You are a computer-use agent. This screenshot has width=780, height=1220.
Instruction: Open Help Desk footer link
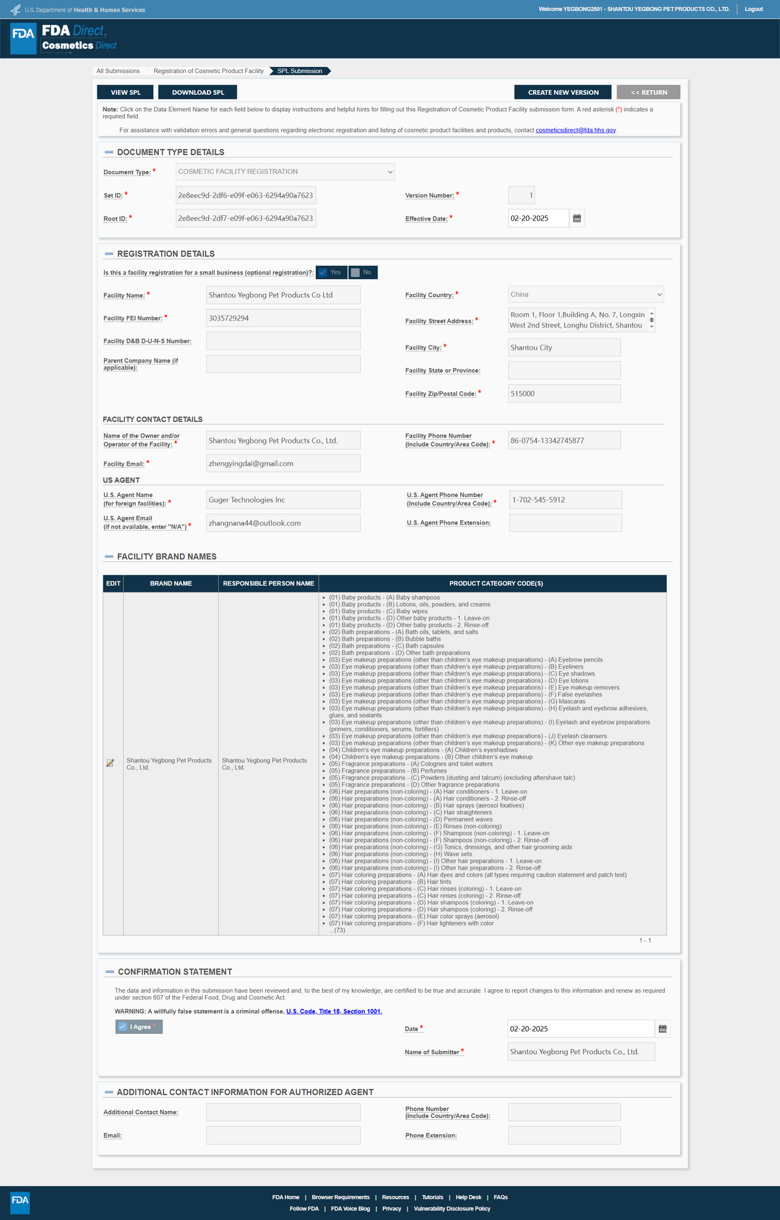469,1197
